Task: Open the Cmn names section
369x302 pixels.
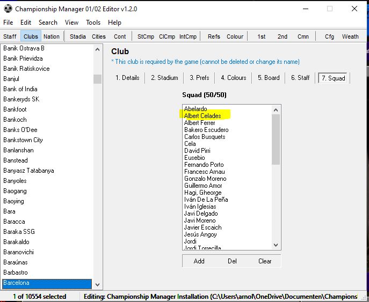Action: click(303, 36)
